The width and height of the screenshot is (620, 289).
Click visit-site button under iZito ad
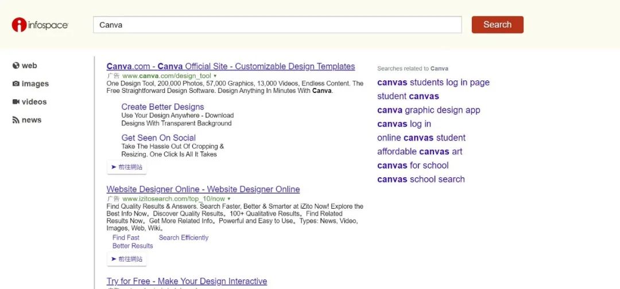[x=126, y=259]
